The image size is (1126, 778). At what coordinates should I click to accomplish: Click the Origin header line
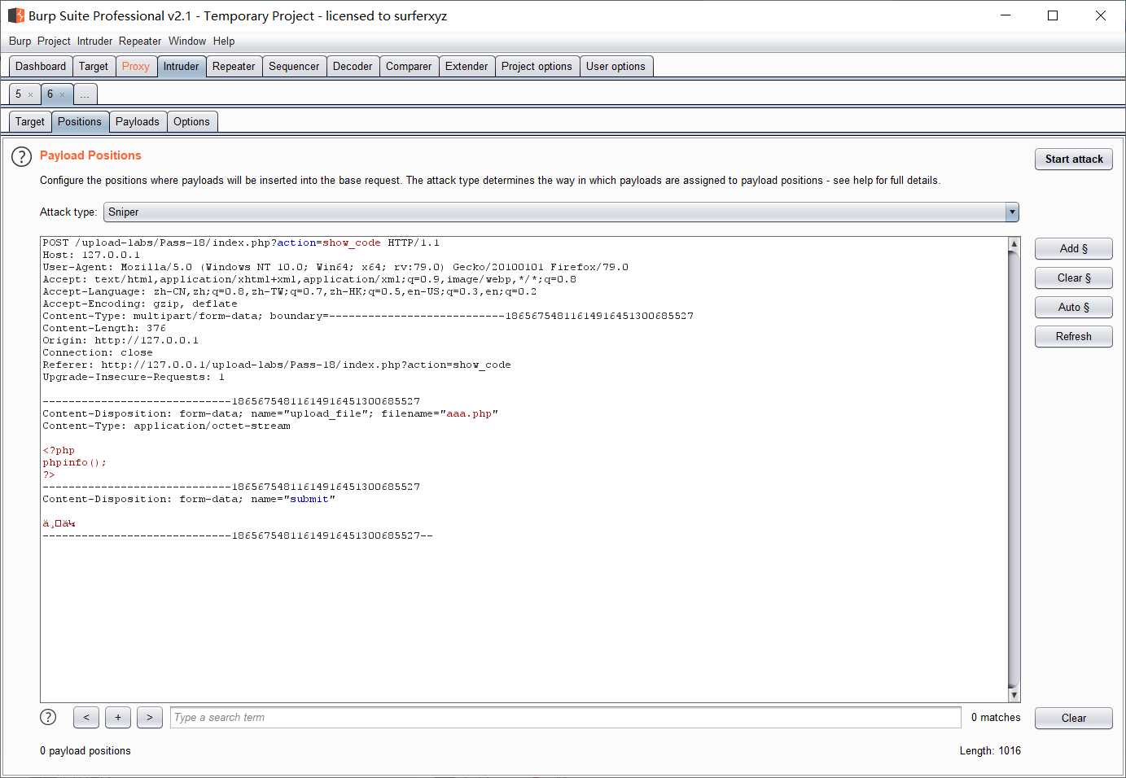click(x=120, y=340)
